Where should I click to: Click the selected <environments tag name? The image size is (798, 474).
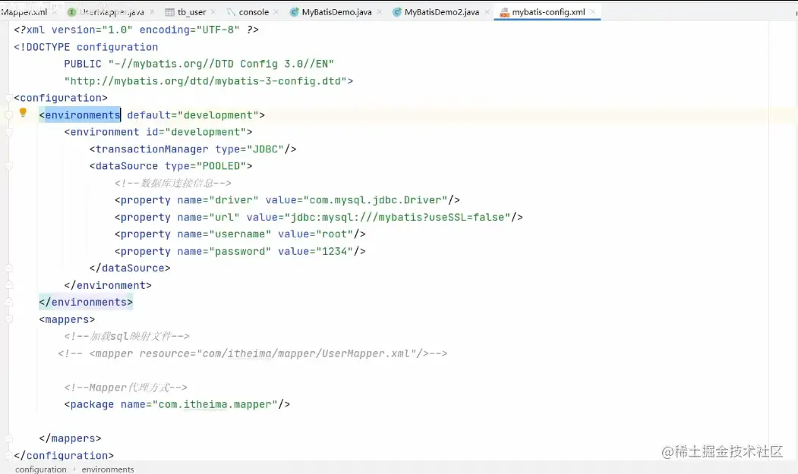point(83,115)
